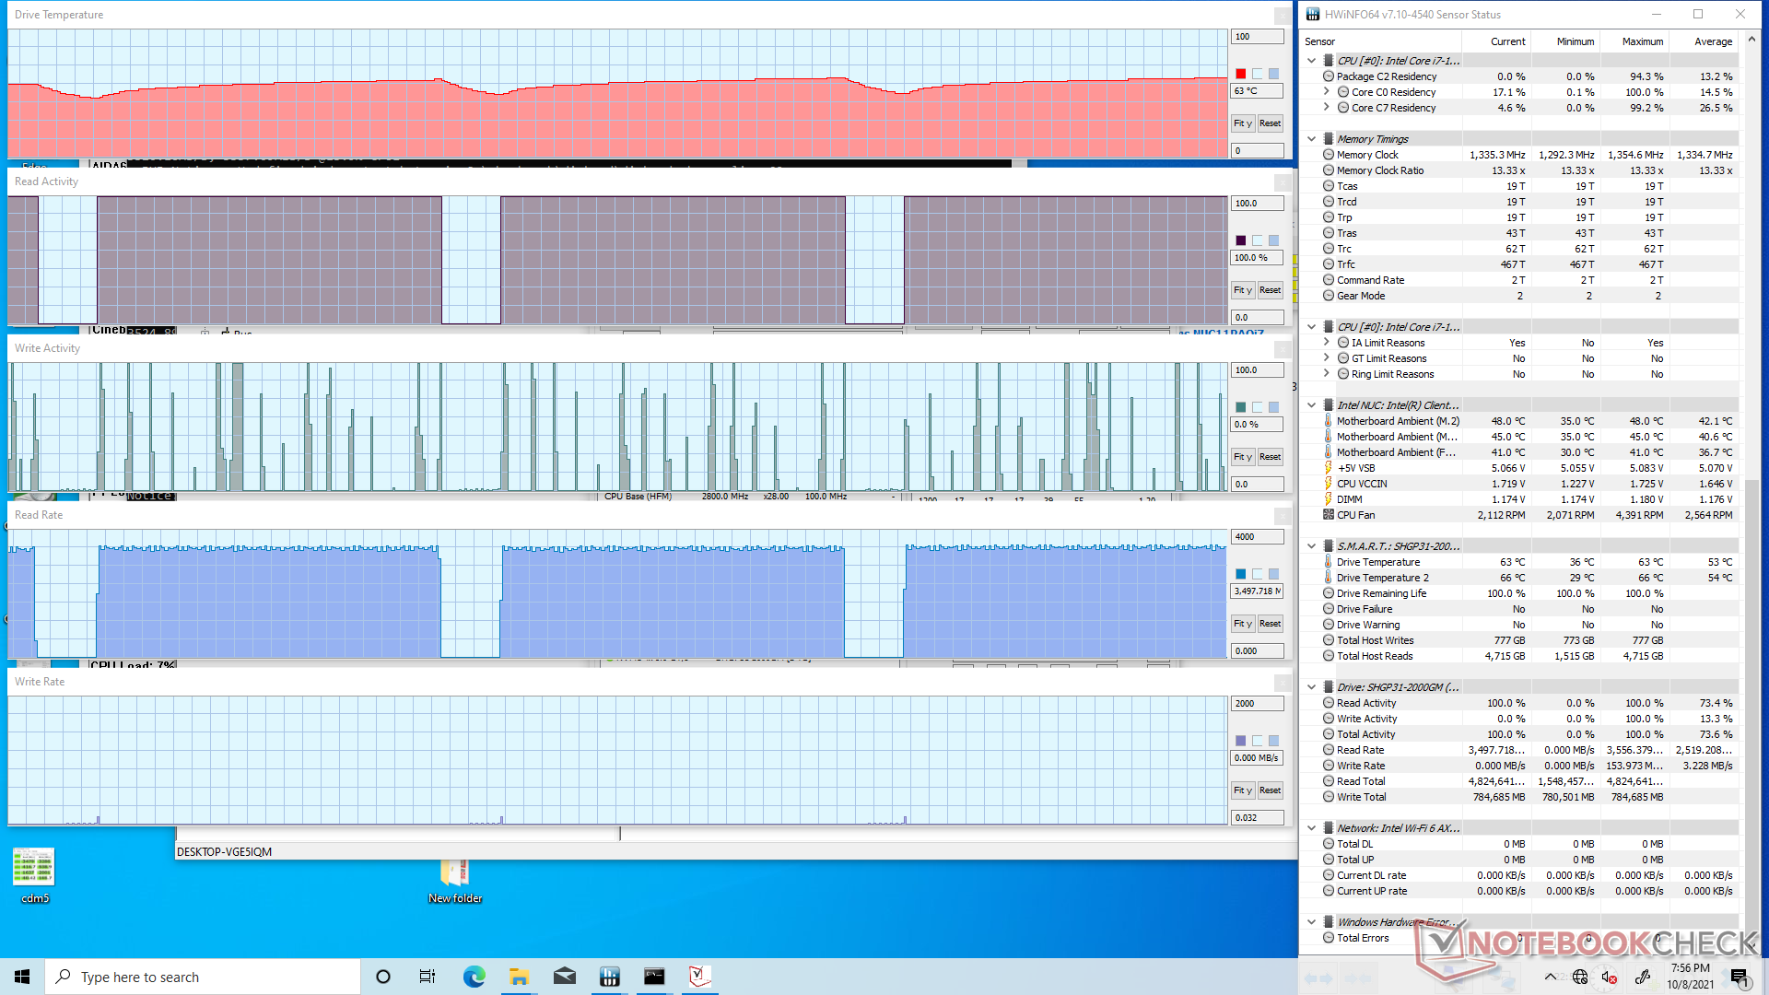Expand GT Limit Reasons row
The height and width of the screenshot is (995, 1769).
click(1326, 358)
